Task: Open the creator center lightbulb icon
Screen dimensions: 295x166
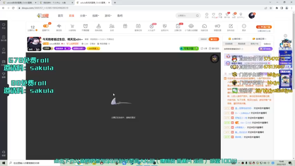Action: point(241,14)
